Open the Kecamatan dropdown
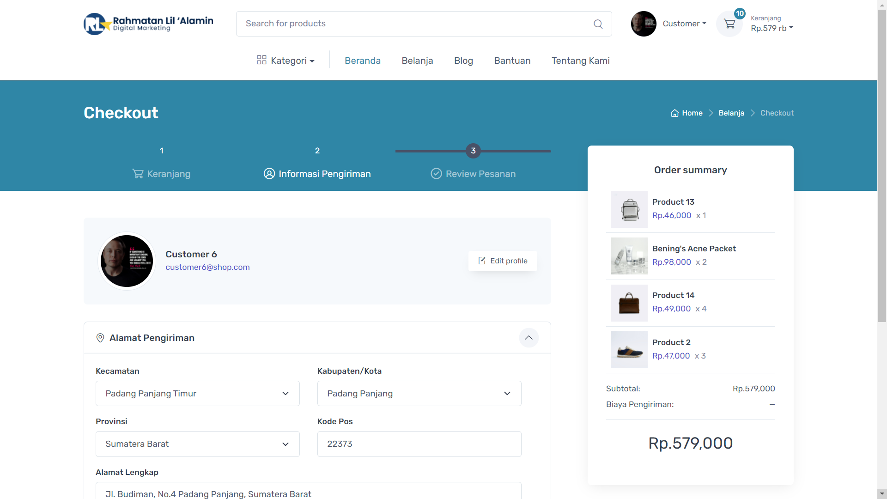887x499 pixels. coord(197,394)
